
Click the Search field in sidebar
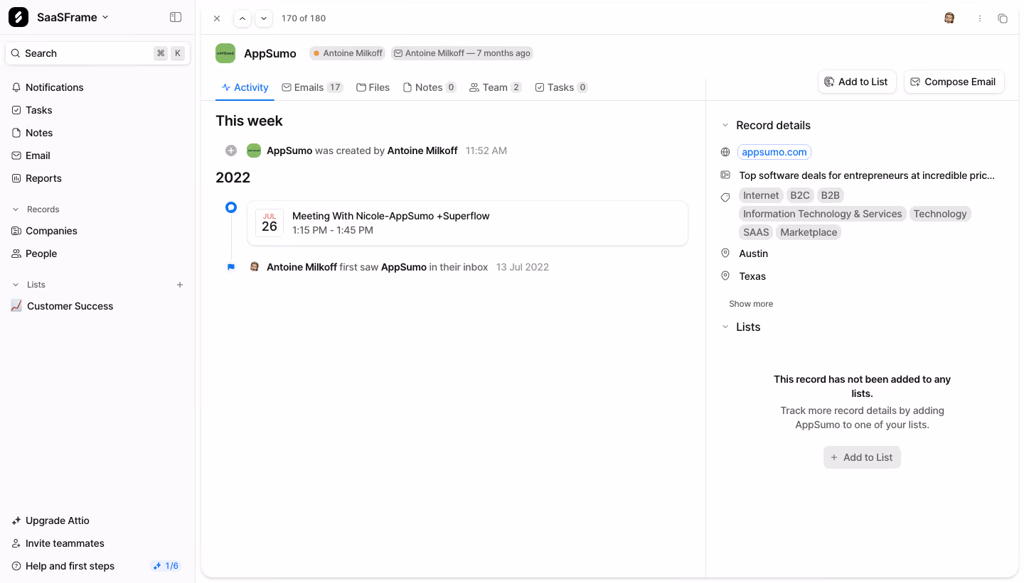coord(97,53)
